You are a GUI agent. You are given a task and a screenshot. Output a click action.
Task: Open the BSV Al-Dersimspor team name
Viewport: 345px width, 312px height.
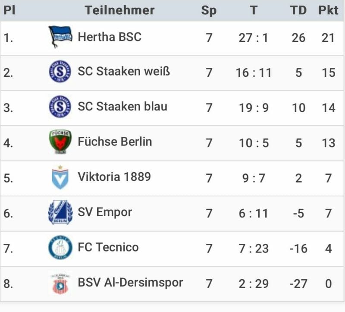pyautogui.click(x=130, y=283)
